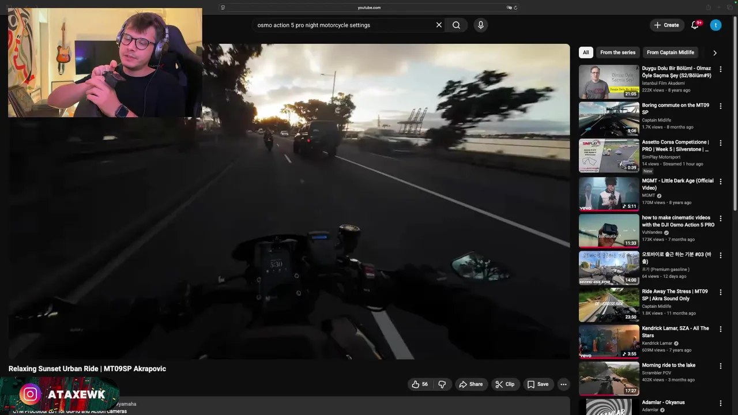This screenshot has width=738, height=415.
Task: Like the video with thumbs up
Action: 420,384
